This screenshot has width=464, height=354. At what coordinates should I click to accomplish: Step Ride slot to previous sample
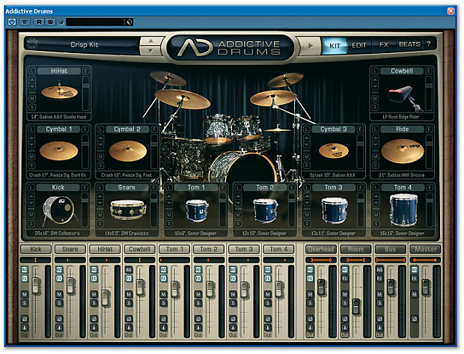pyautogui.click(x=375, y=138)
